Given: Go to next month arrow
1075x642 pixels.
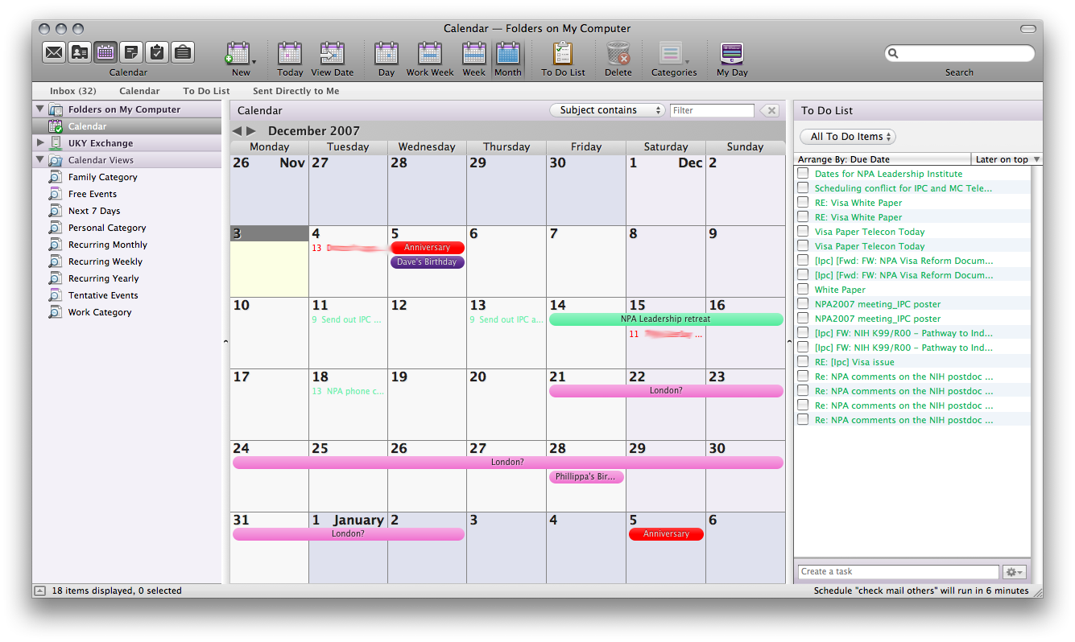Looking at the screenshot, I should pyautogui.click(x=251, y=131).
